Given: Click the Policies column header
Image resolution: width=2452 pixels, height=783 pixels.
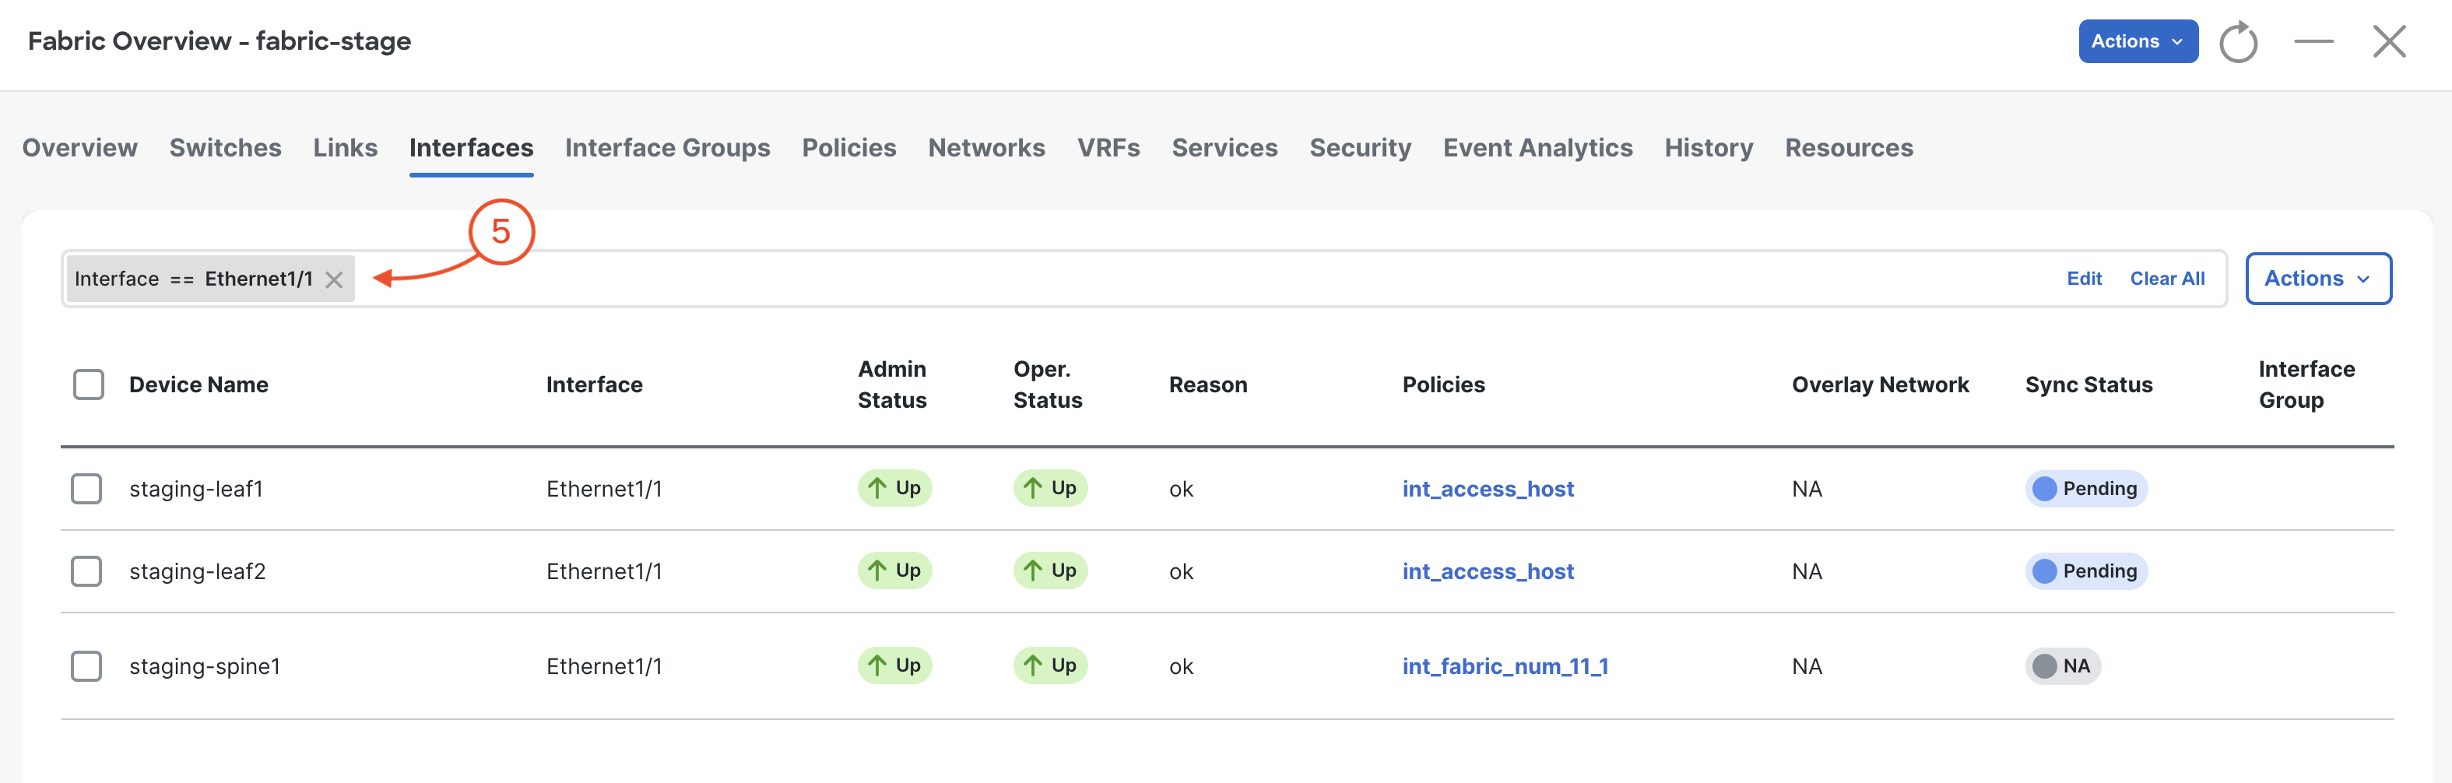Looking at the screenshot, I should tap(1443, 384).
